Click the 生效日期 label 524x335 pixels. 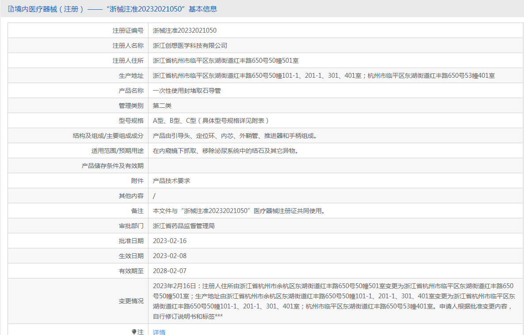131,256
